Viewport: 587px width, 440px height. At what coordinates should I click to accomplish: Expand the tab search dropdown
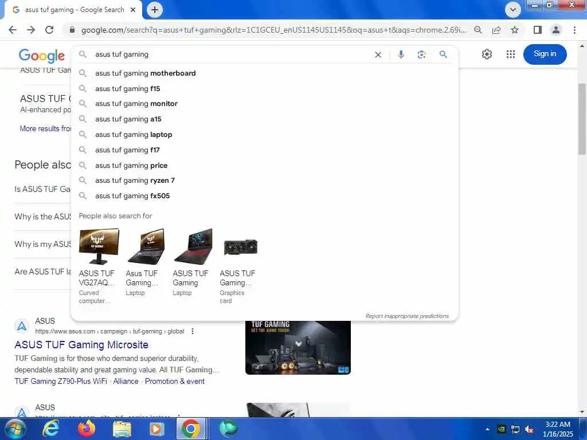click(513, 10)
